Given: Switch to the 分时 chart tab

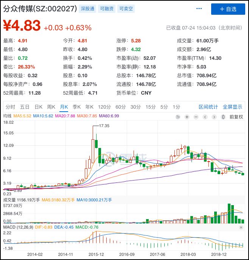Looking at the screenshot, I should click(10, 107).
